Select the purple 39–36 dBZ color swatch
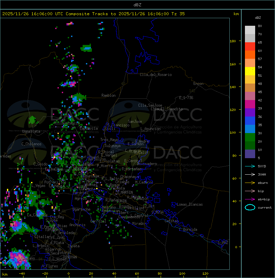The width and height of the screenshot is (275, 278). point(250,112)
